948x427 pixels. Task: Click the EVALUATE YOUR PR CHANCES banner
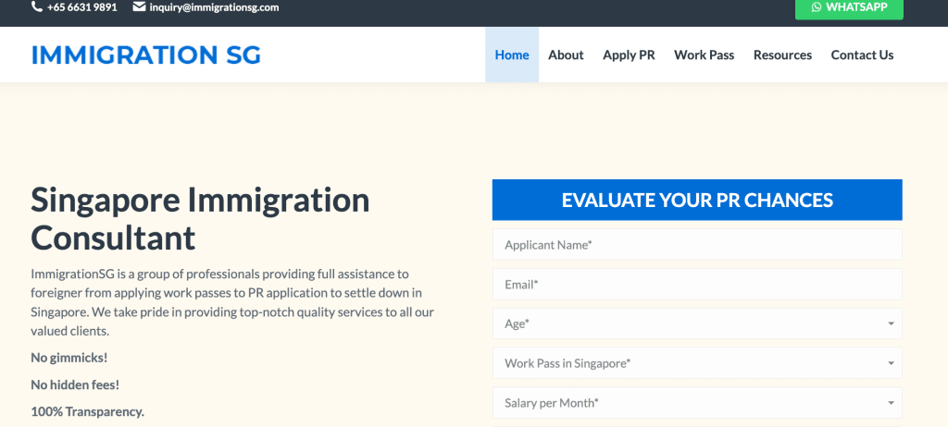pyautogui.click(x=697, y=200)
